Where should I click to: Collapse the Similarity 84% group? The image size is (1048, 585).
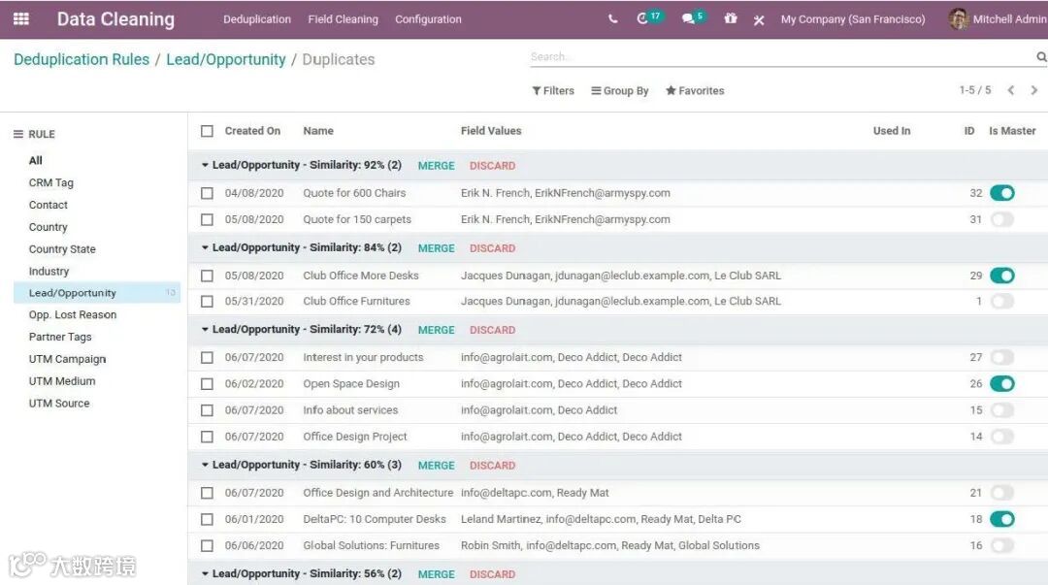(x=205, y=247)
